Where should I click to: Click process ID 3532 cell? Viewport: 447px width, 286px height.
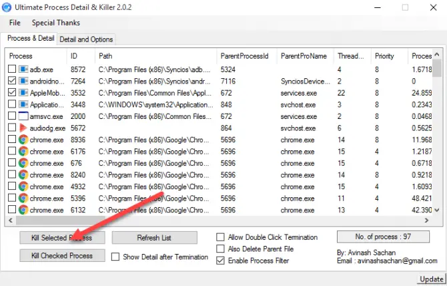point(78,93)
